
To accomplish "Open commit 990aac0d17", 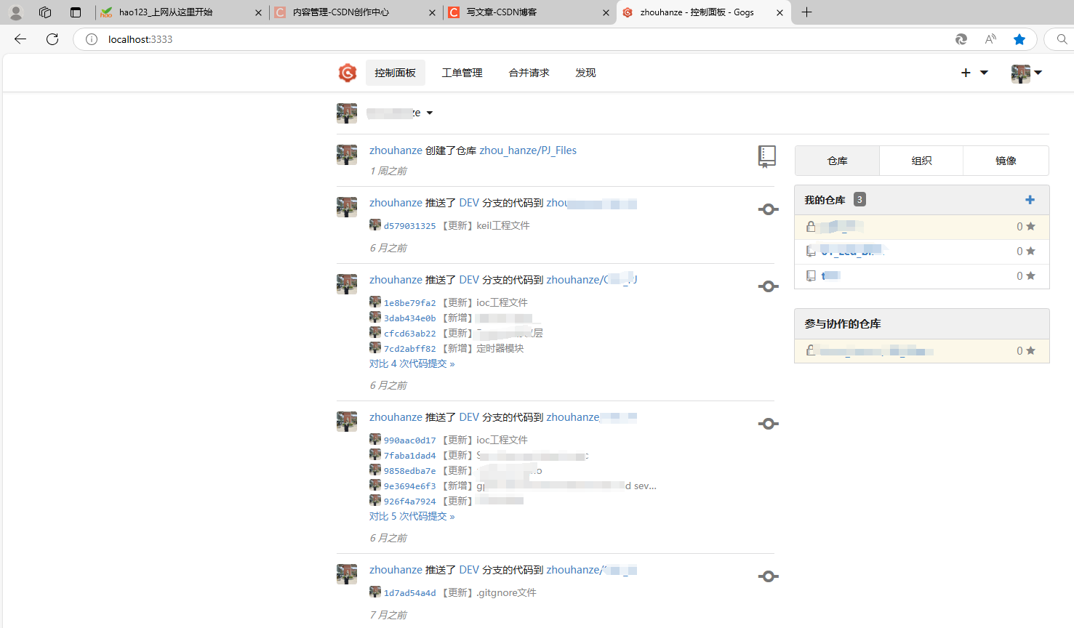I will point(410,440).
